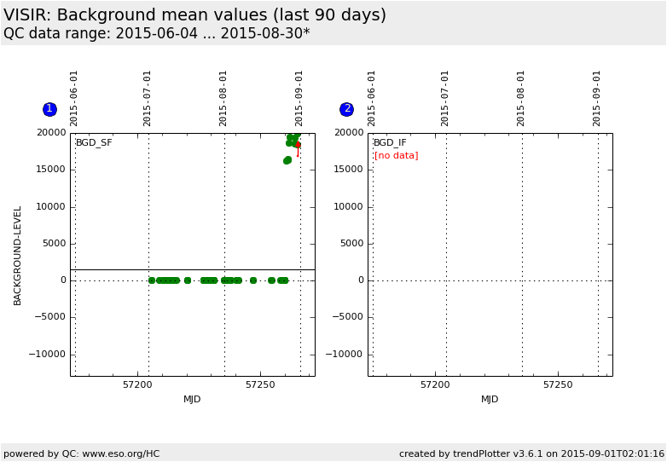Click the BACKGROUND-LEVEL y-axis label
667x462 pixels.
[18, 255]
